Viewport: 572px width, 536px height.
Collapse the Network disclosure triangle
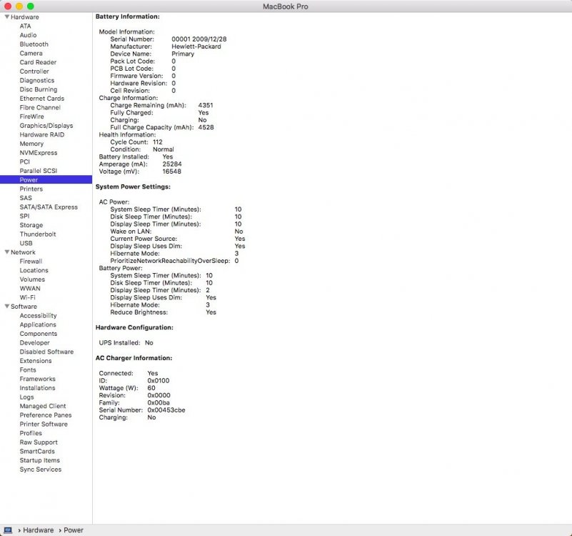tap(7, 252)
